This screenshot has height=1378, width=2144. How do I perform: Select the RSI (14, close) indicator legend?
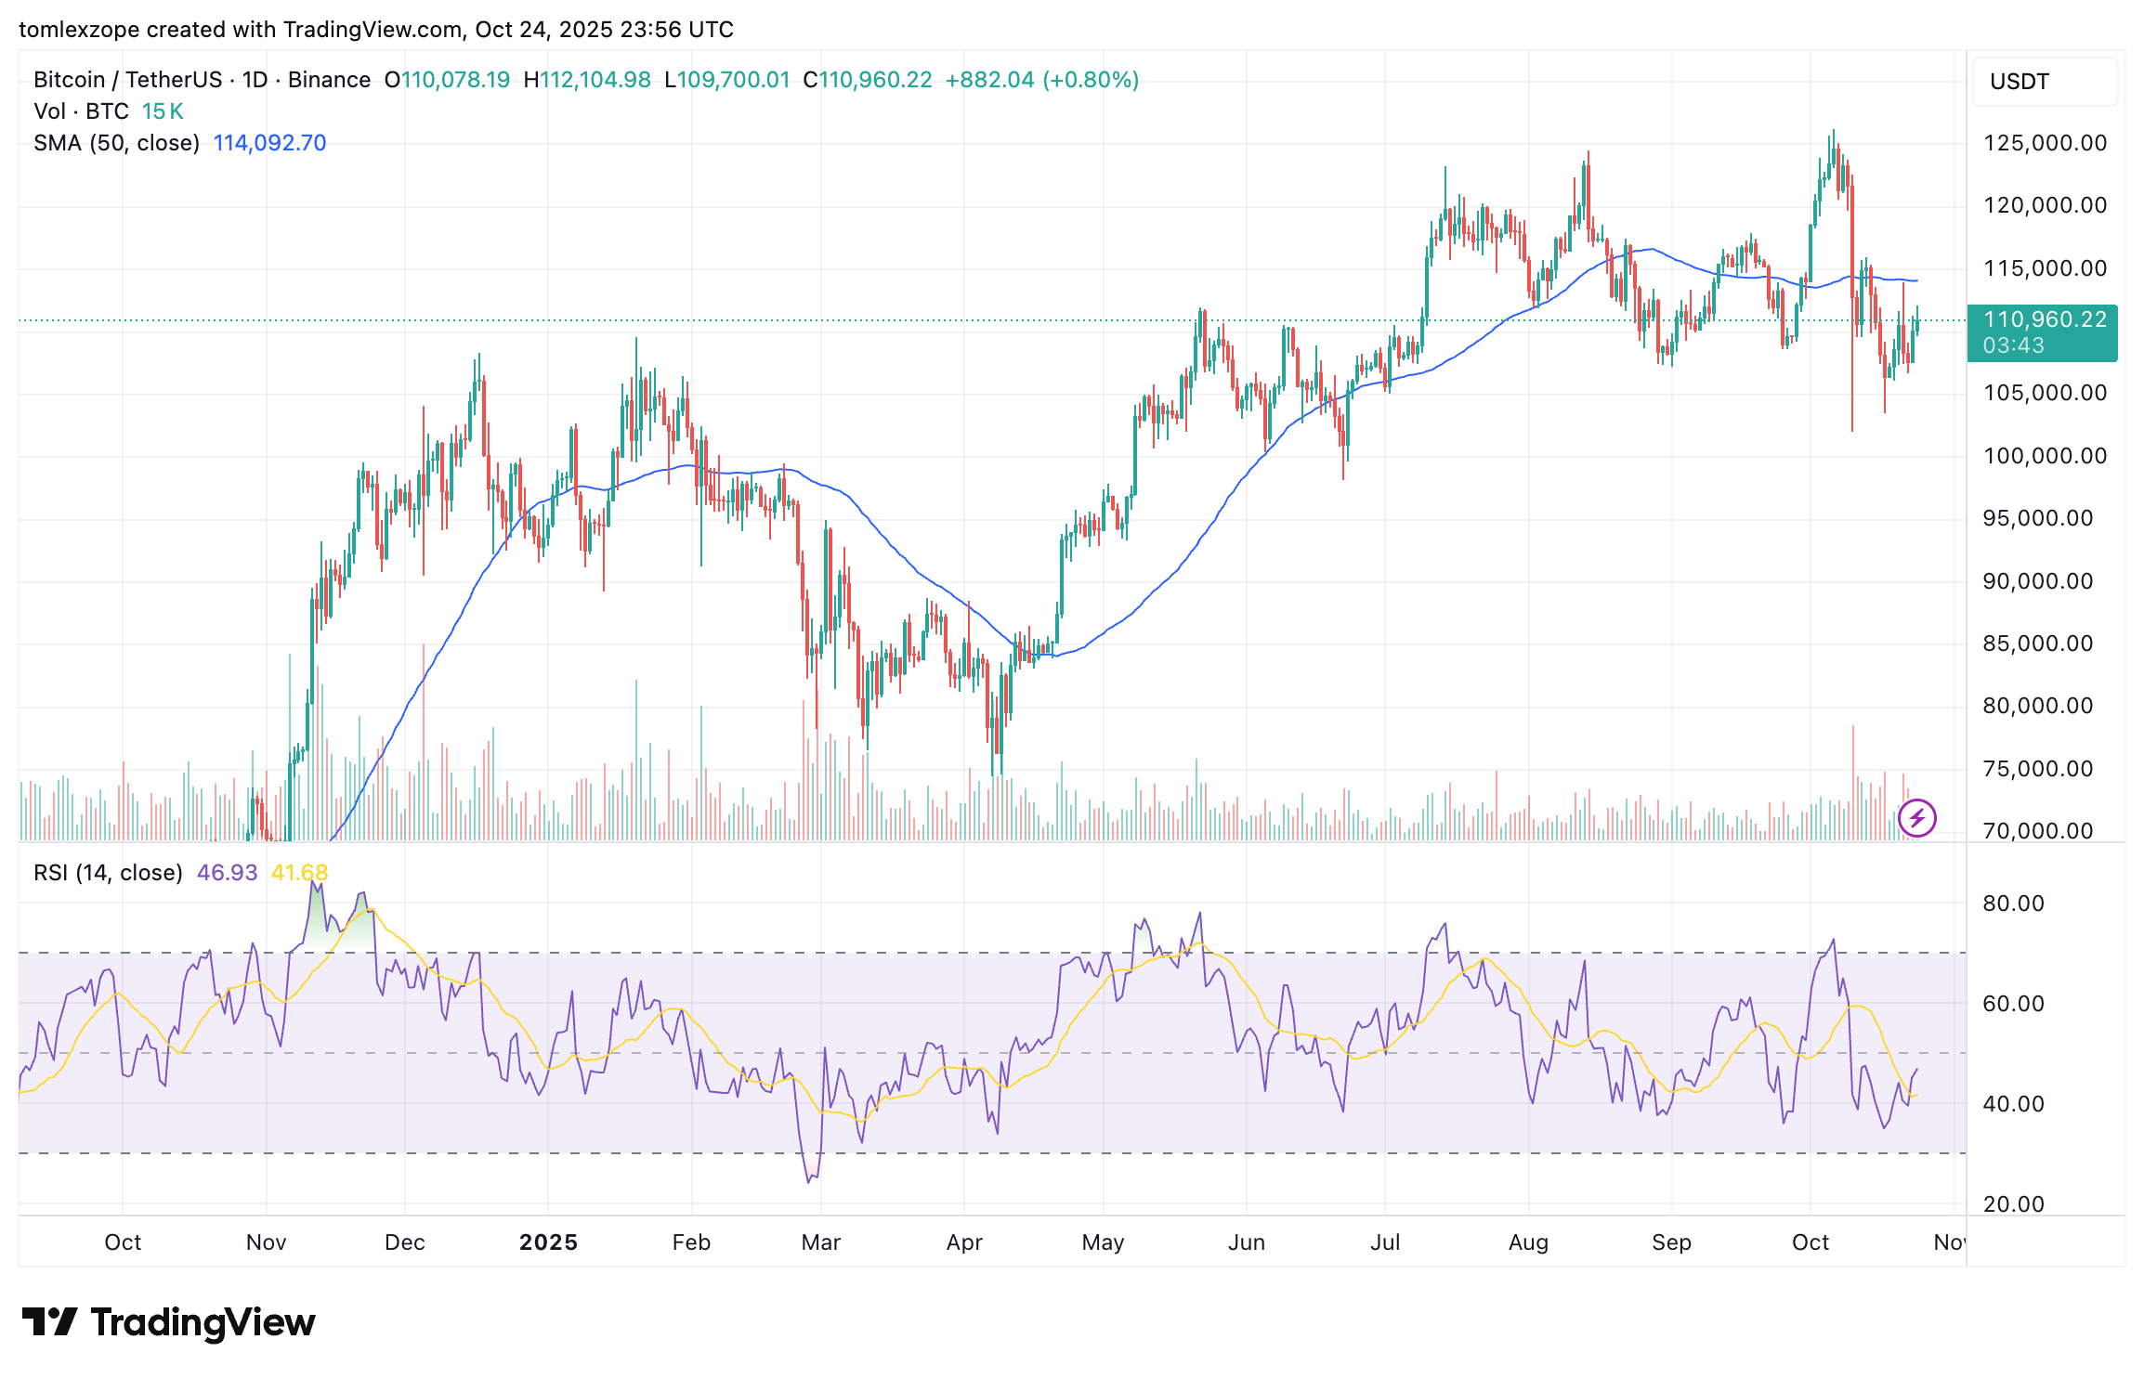[108, 873]
